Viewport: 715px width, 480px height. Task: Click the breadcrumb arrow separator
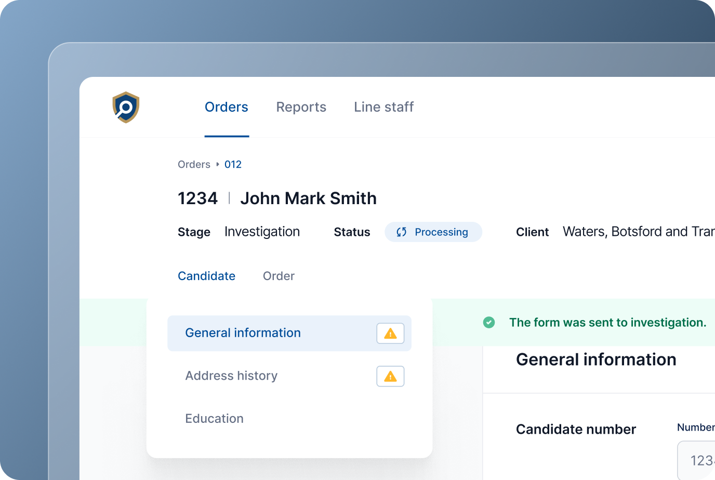(x=218, y=165)
